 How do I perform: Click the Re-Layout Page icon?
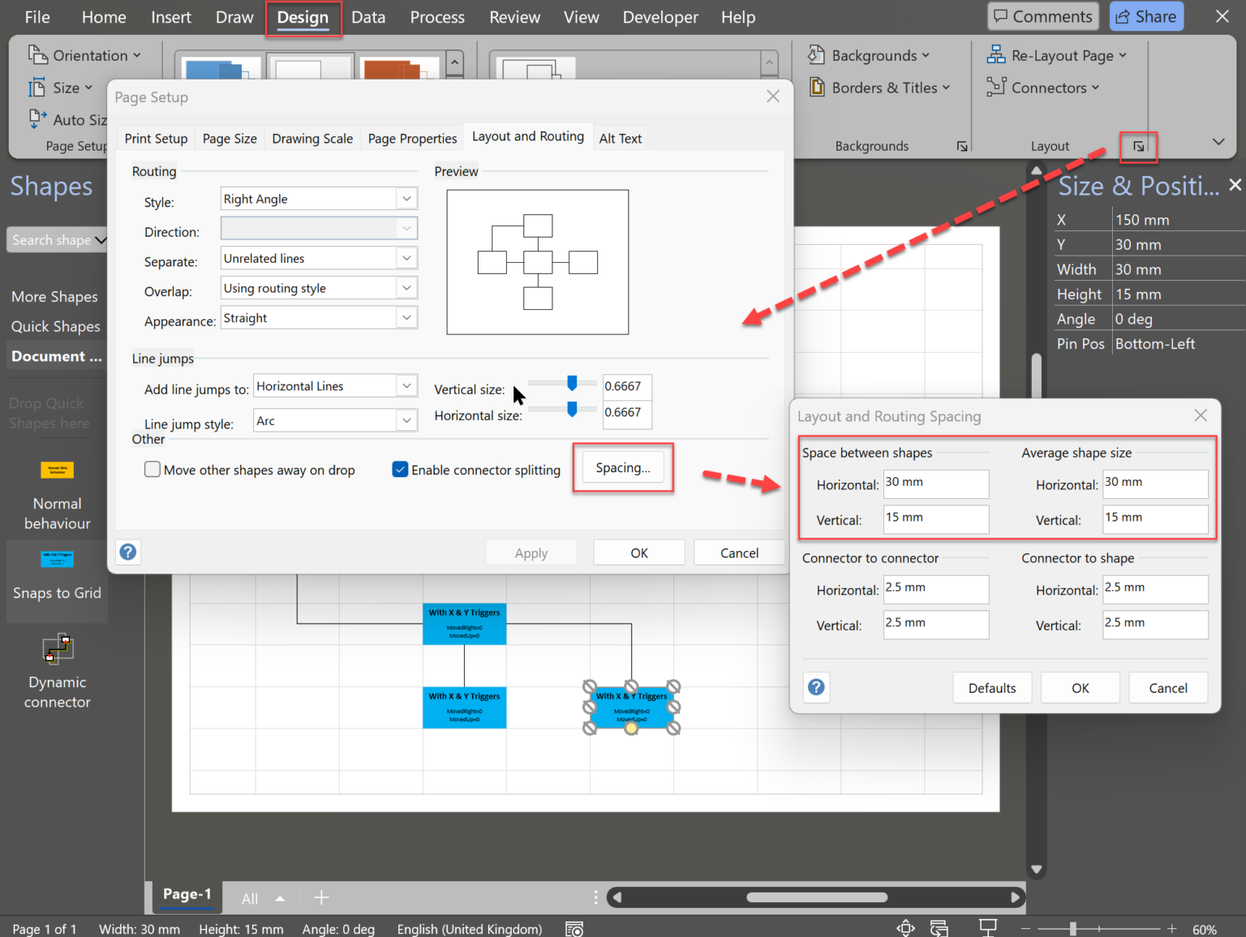(995, 54)
